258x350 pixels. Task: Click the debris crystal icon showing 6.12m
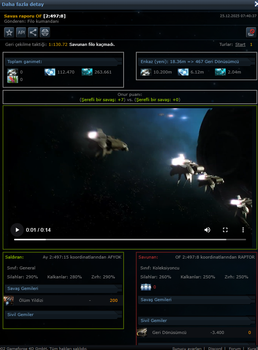[x=183, y=72]
